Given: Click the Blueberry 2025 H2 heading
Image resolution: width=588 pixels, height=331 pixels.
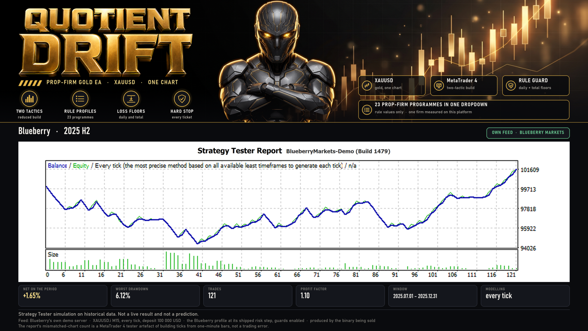Looking at the screenshot, I should [x=54, y=131].
